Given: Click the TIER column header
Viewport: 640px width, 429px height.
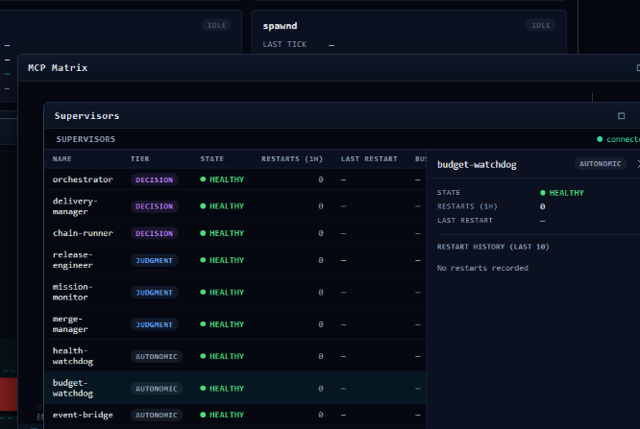Looking at the screenshot, I should (x=140, y=159).
